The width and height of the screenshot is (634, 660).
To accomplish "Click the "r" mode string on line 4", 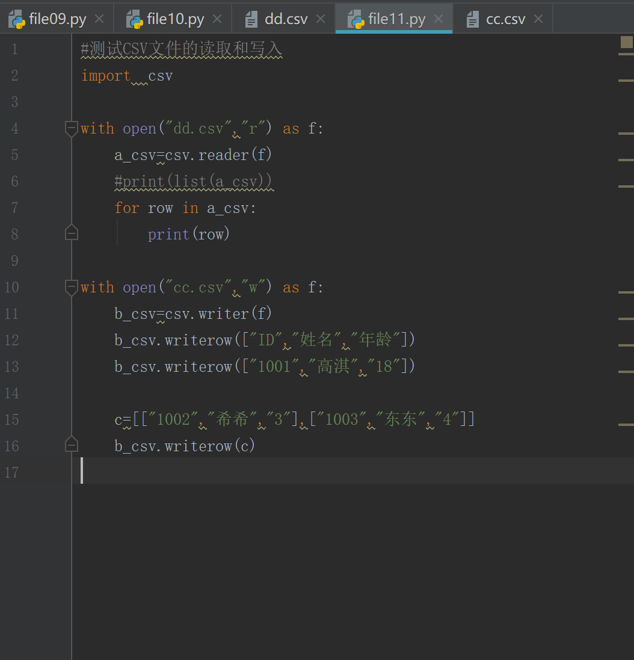I will tap(253, 128).
